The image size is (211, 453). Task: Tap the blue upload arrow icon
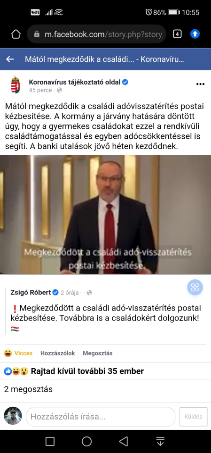tap(195, 34)
